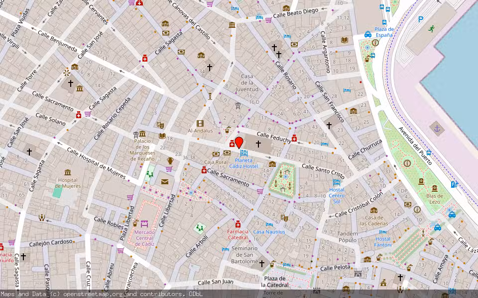Click the Calle Churruca label
Image resolution: width=478 pixels, height=298 pixels.
pos(365,149)
